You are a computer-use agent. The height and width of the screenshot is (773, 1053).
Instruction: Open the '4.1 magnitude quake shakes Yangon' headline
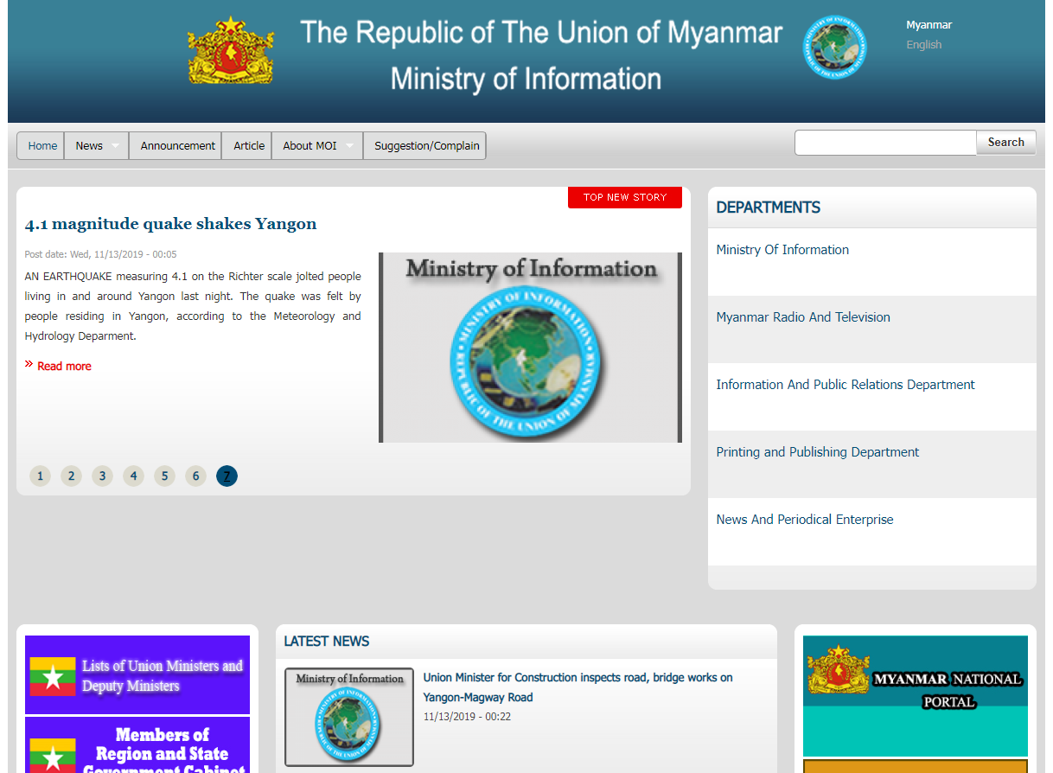point(171,224)
